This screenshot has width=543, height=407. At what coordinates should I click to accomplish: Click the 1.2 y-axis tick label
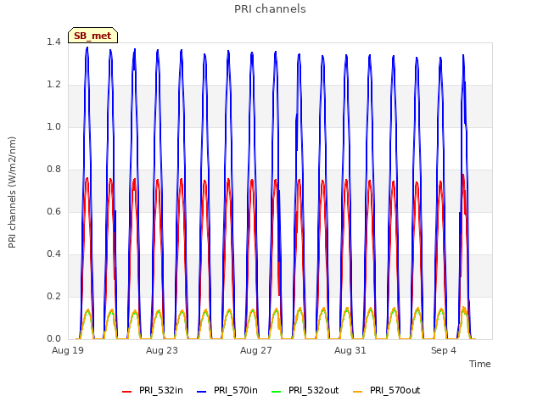tap(53, 84)
